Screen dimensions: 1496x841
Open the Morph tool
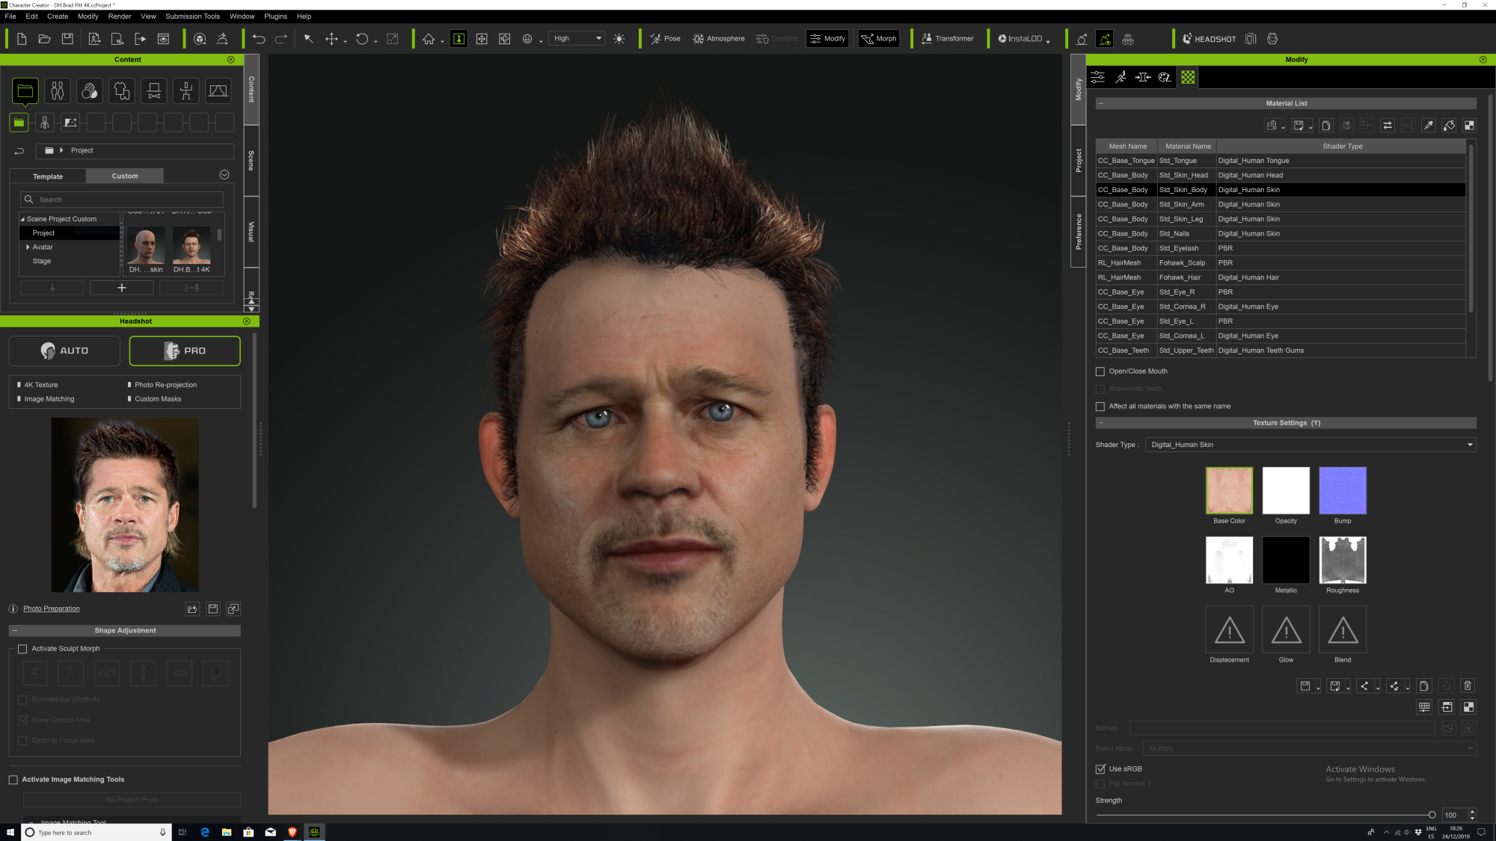(878, 39)
